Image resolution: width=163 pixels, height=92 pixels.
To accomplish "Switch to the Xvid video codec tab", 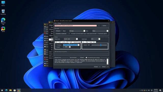I will click(60, 42).
